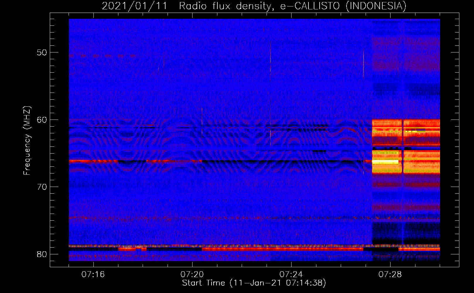Click the time tick label 07:20
The height and width of the screenshot is (293, 474).
click(192, 274)
